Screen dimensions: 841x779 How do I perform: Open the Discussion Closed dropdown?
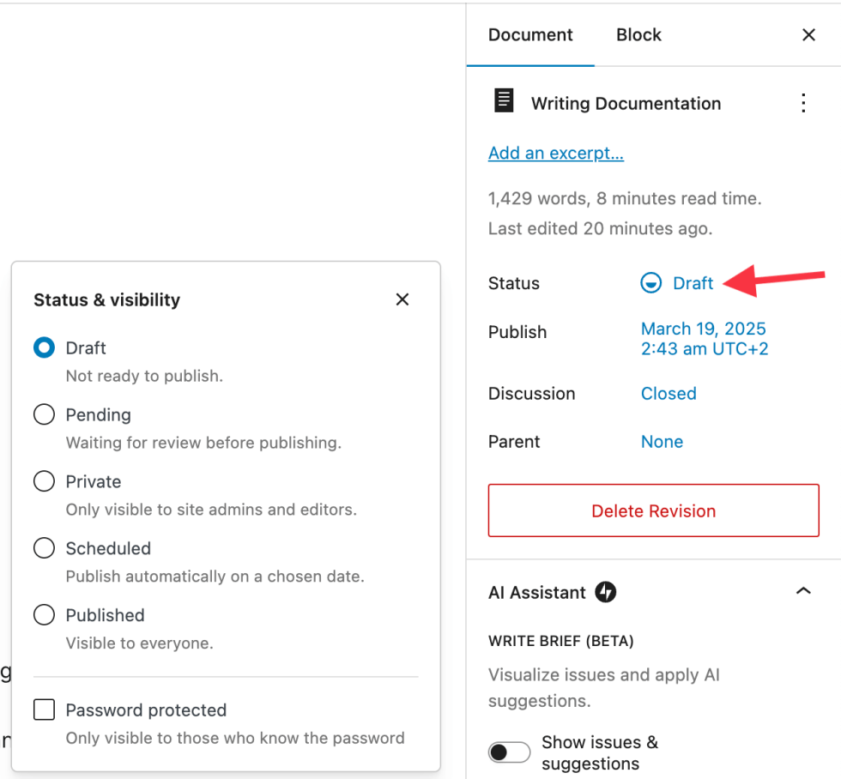tap(669, 394)
